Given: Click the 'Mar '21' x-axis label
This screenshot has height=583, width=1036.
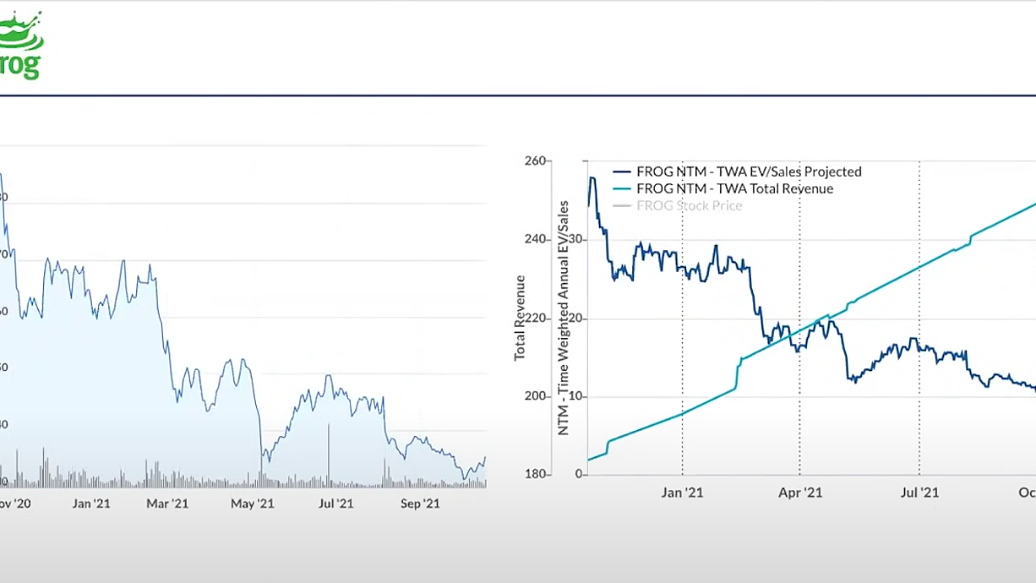Looking at the screenshot, I should tap(168, 504).
